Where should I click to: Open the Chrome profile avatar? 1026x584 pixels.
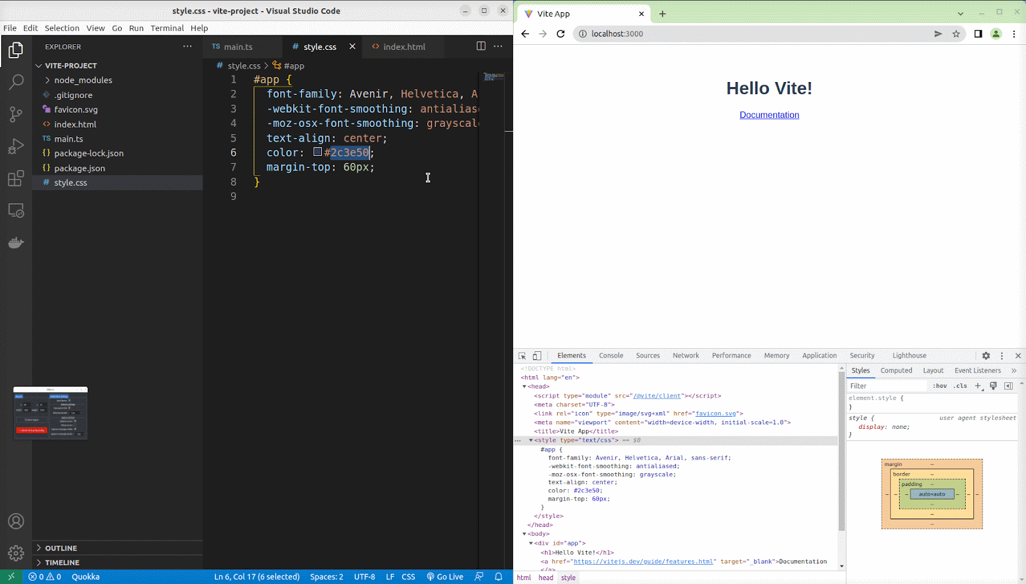[x=996, y=33]
